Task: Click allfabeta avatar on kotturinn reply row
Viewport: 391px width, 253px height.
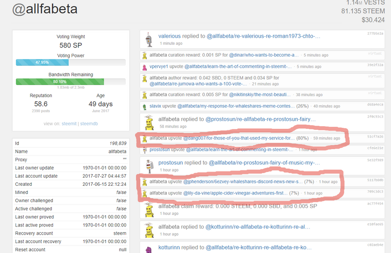Action: point(149,230)
